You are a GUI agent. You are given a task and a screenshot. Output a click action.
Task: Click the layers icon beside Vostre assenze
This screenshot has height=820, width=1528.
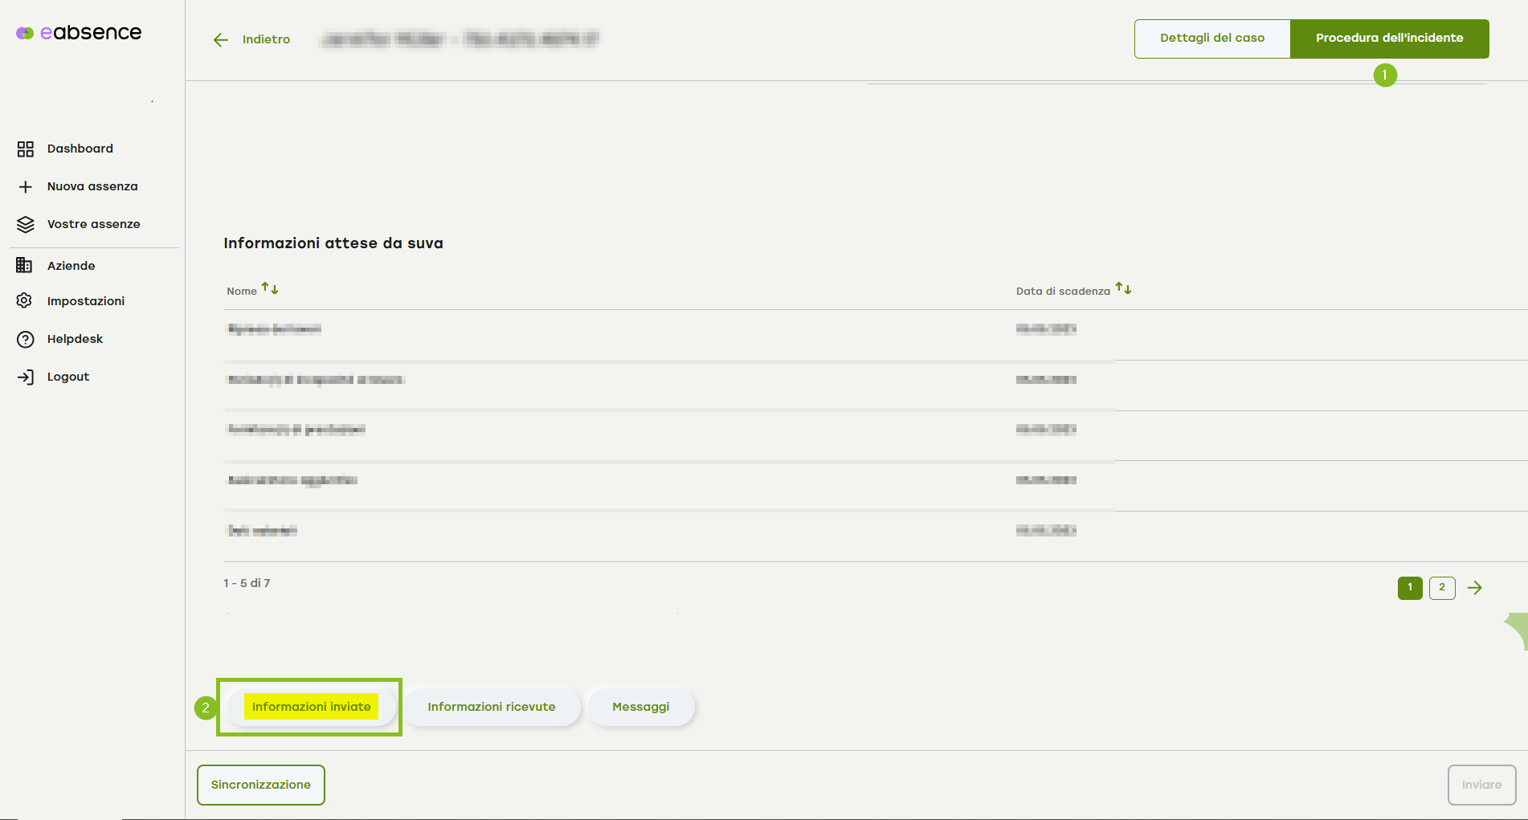point(26,224)
